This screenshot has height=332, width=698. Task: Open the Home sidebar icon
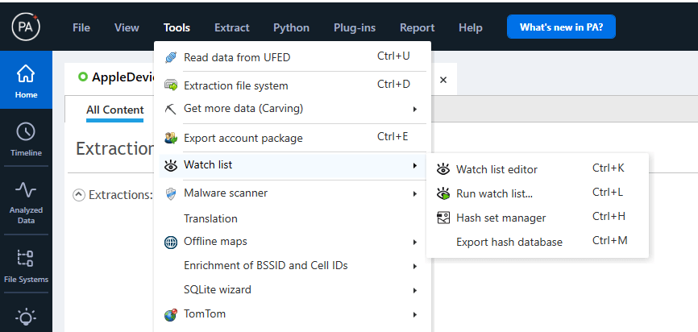[26, 81]
